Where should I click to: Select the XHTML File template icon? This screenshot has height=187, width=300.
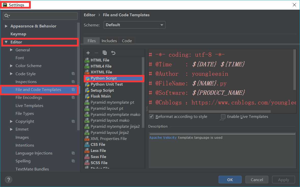[x=87, y=72]
